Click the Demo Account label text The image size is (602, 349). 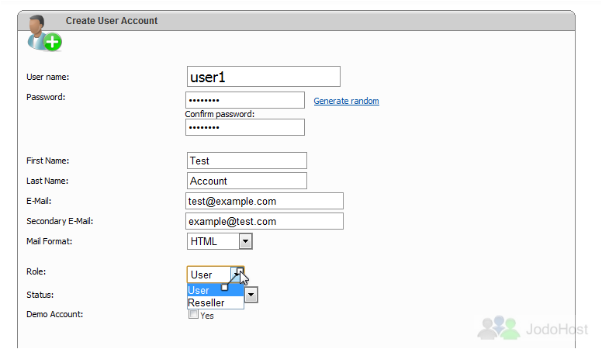tap(54, 314)
